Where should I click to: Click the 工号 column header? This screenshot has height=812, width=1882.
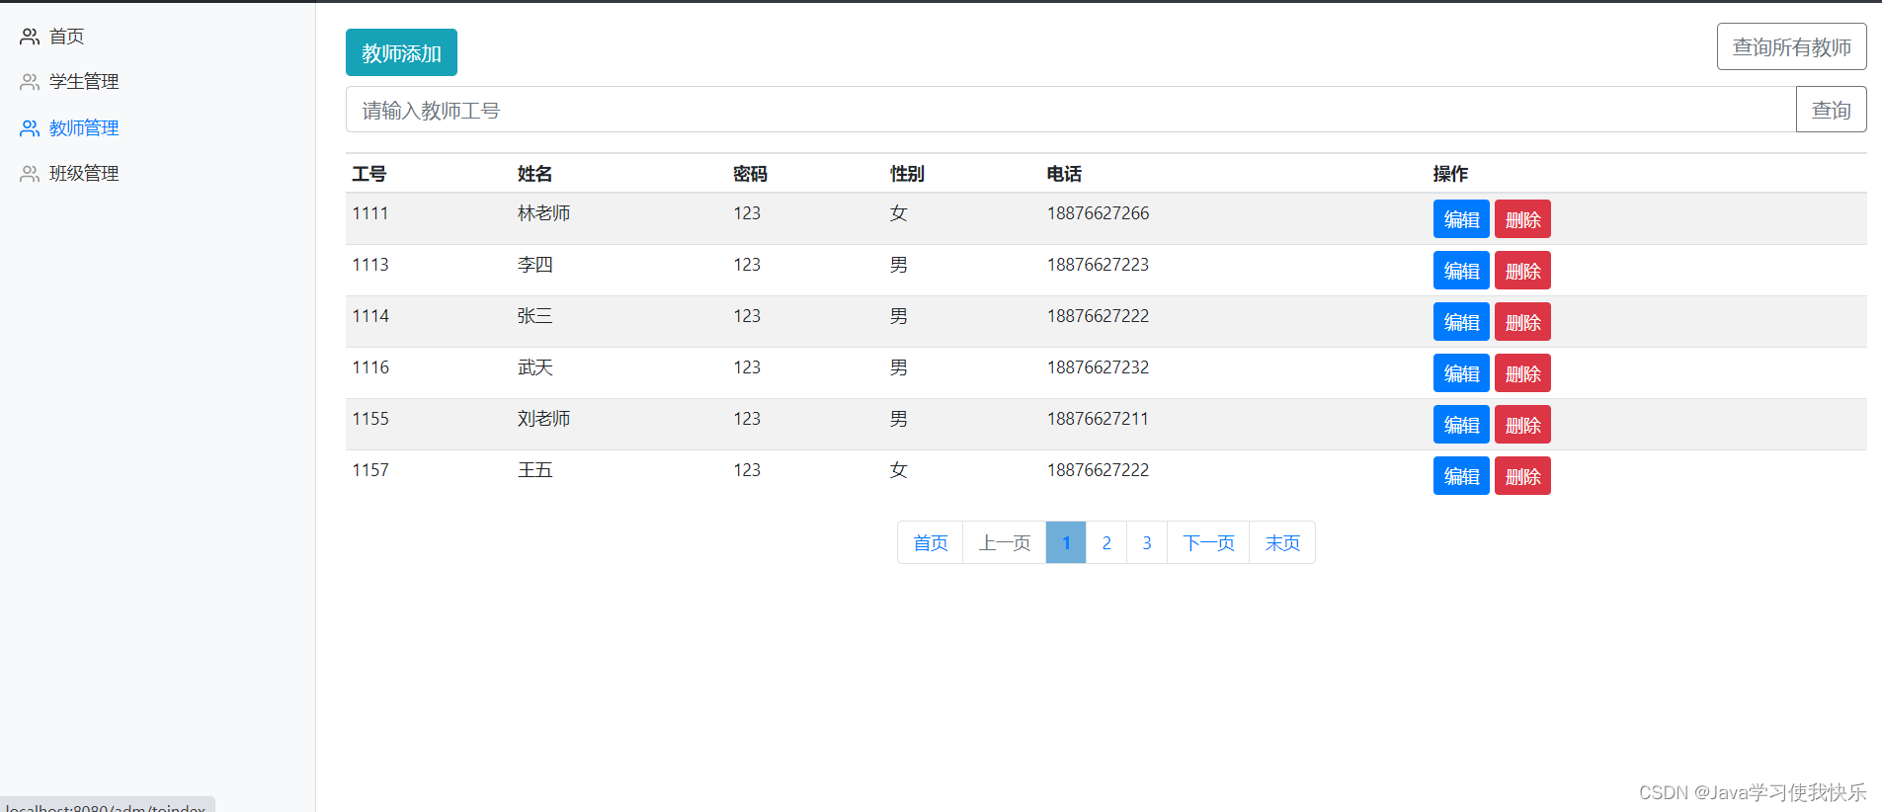click(x=369, y=174)
